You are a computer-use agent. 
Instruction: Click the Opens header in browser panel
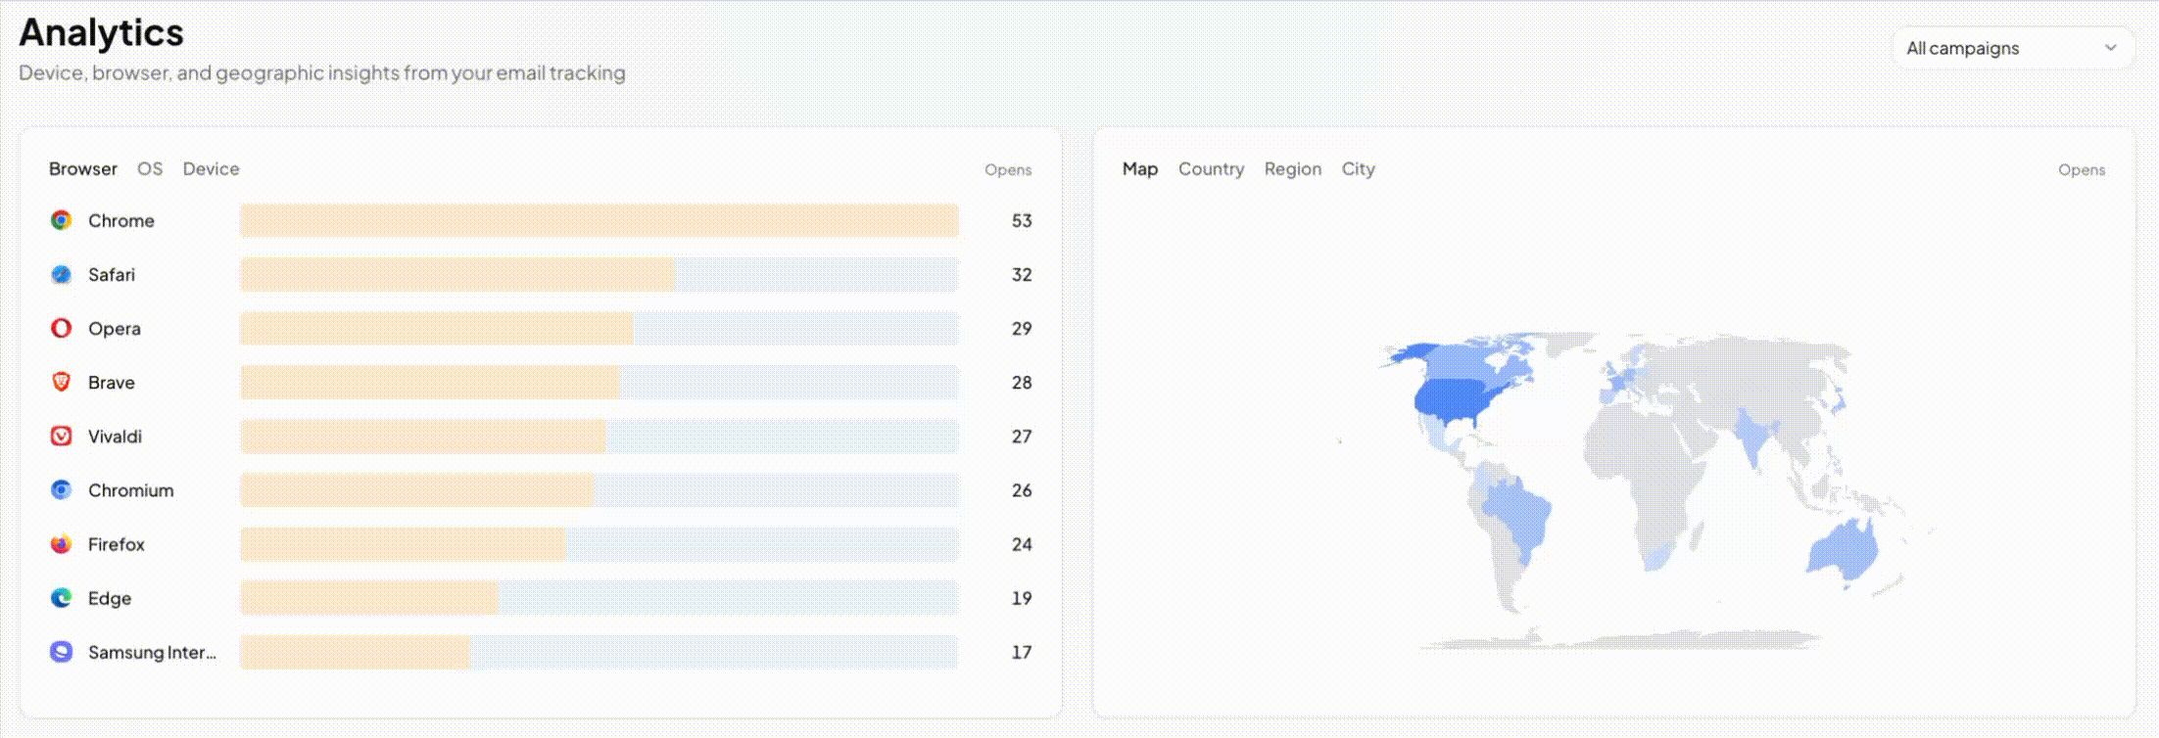1008,169
